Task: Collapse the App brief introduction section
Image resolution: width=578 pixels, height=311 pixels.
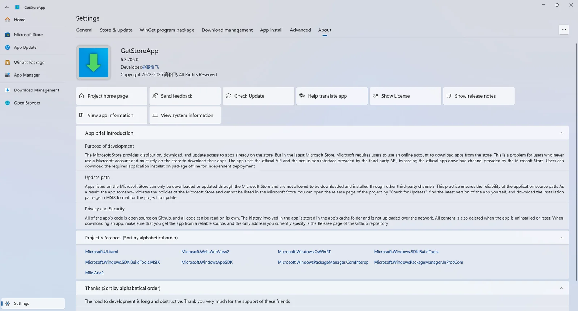Action: pos(561,133)
